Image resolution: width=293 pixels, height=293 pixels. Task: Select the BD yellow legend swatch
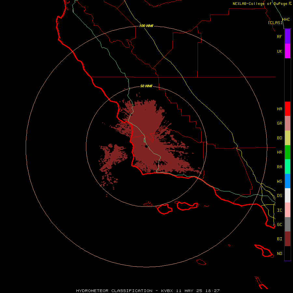287,138
